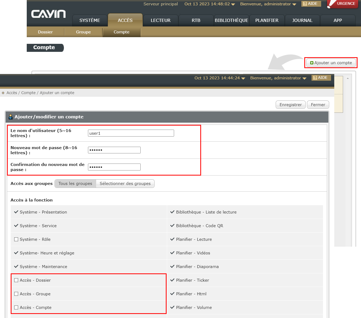
Task: Click scrollbar up arrow in background page
Action: [348, 78]
